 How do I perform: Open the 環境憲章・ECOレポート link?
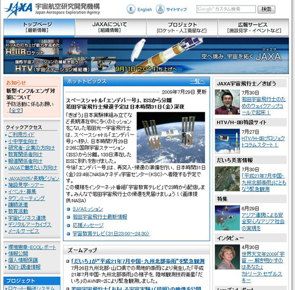click(32, 247)
